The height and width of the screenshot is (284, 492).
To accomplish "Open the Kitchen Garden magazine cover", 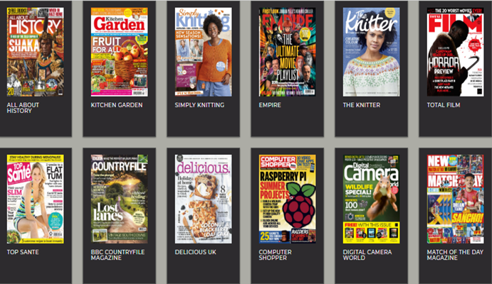I will click(119, 52).
